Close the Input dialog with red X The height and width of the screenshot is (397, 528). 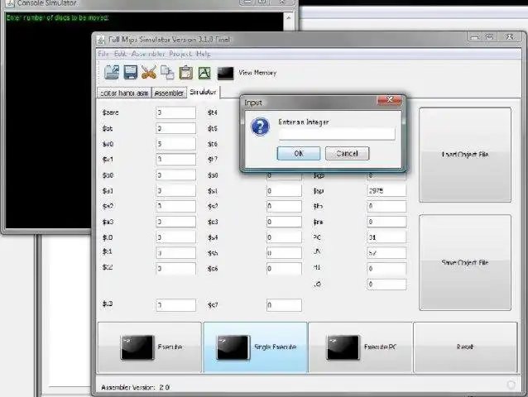(389, 99)
